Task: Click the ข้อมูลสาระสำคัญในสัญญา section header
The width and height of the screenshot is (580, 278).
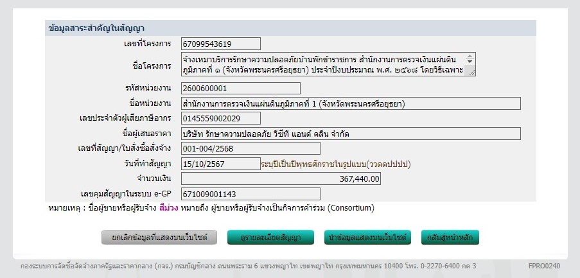Action: coord(96,28)
